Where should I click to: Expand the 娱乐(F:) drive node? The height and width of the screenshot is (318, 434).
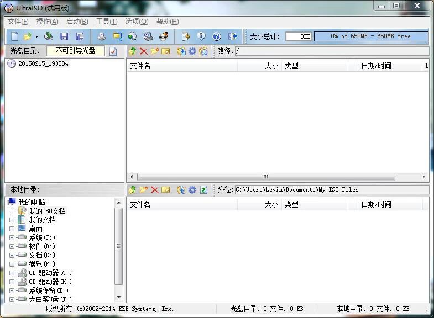[12, 264]
